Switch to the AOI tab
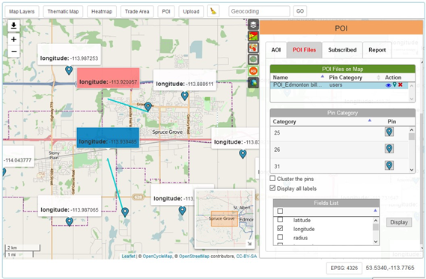 [276, 50]
